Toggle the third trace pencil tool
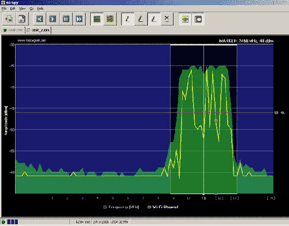The height and width of the screenshot is (226, 289). click(154, 19)
